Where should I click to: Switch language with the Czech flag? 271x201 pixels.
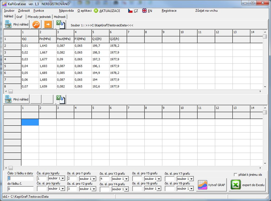(130, 11)
